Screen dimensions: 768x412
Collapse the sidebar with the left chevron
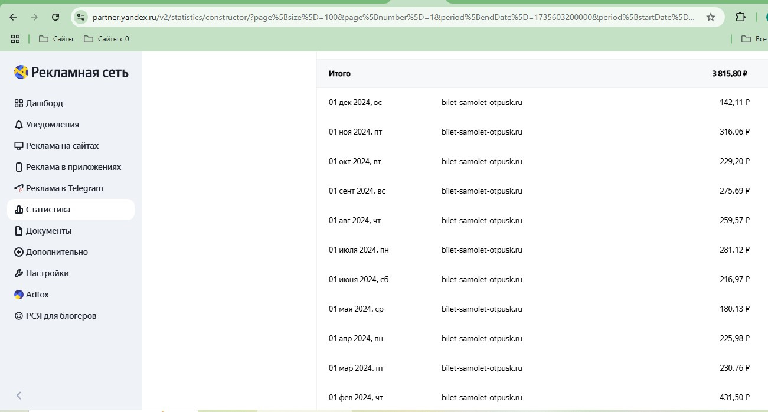click(19, 395)
